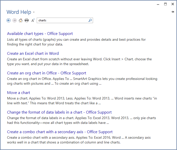Click the search box containing 'charts'
Viewport: 177px width, 150px height.
(x=65, y=20)
